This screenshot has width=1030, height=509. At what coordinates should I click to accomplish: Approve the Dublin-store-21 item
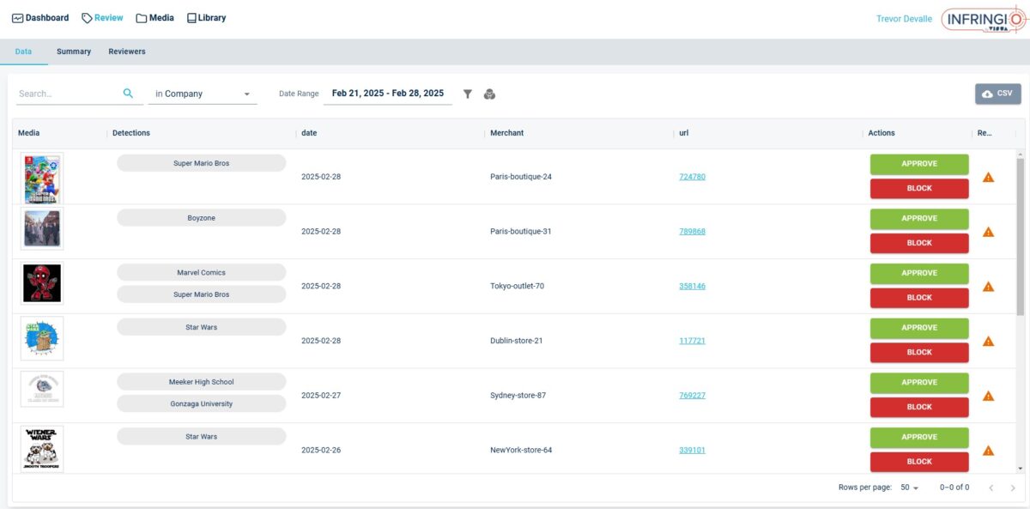pos(919,328)
